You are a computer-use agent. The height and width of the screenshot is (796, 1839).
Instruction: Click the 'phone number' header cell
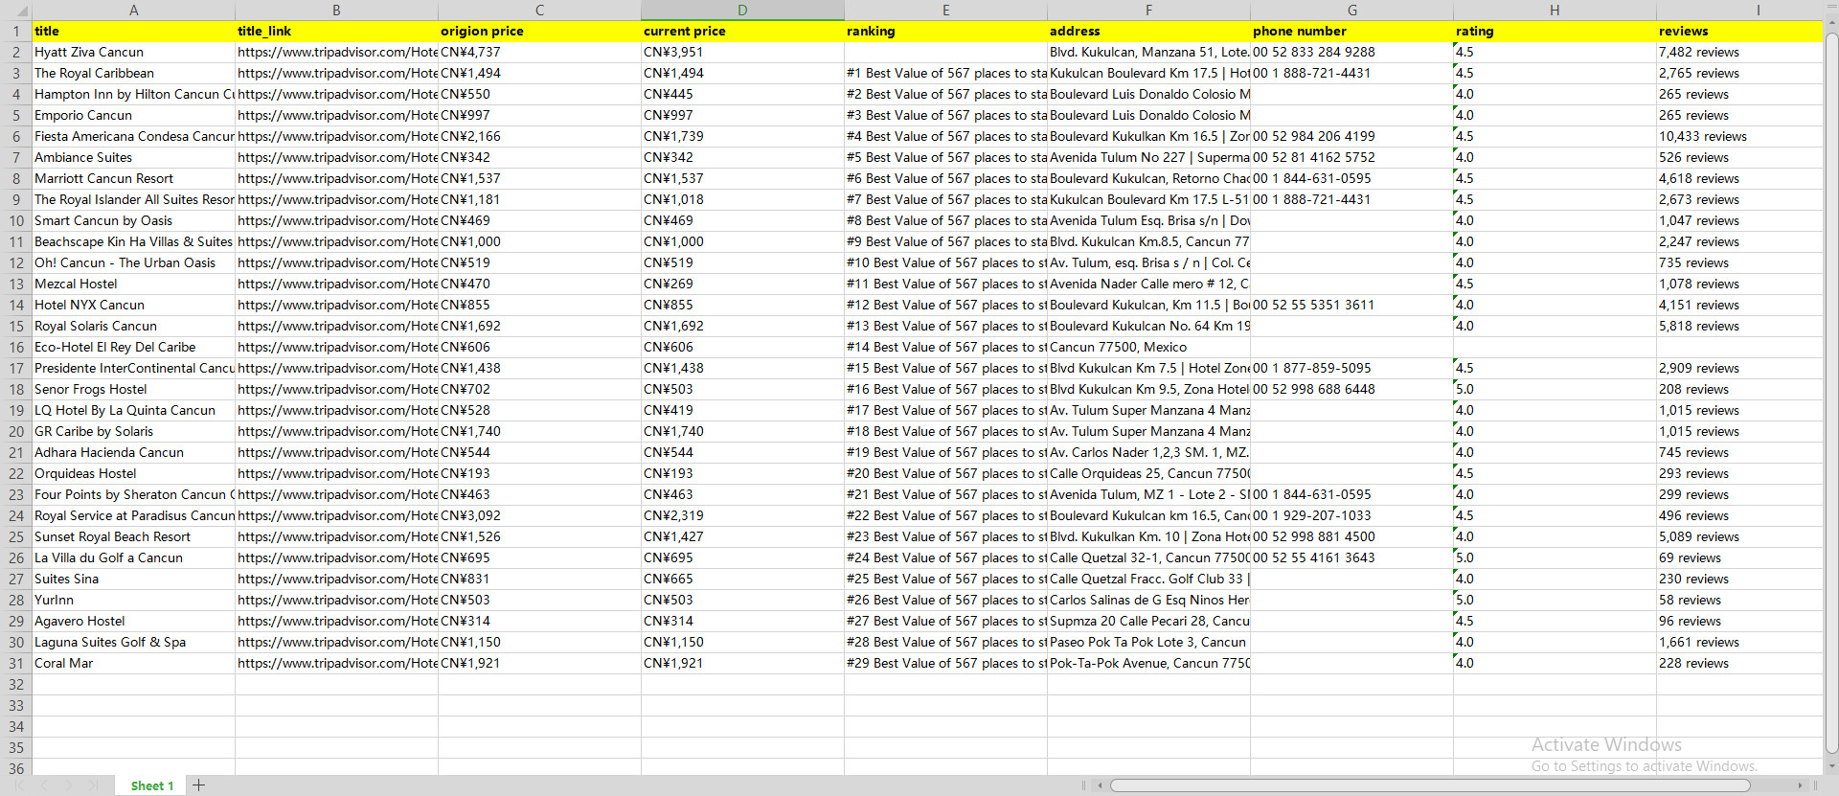(x=1352, y=32)
